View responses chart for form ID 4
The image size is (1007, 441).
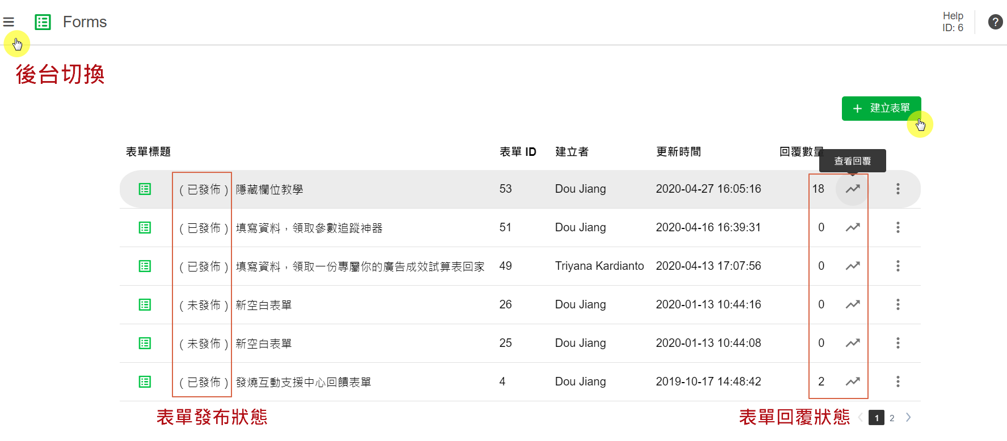[x=852, y=381]
